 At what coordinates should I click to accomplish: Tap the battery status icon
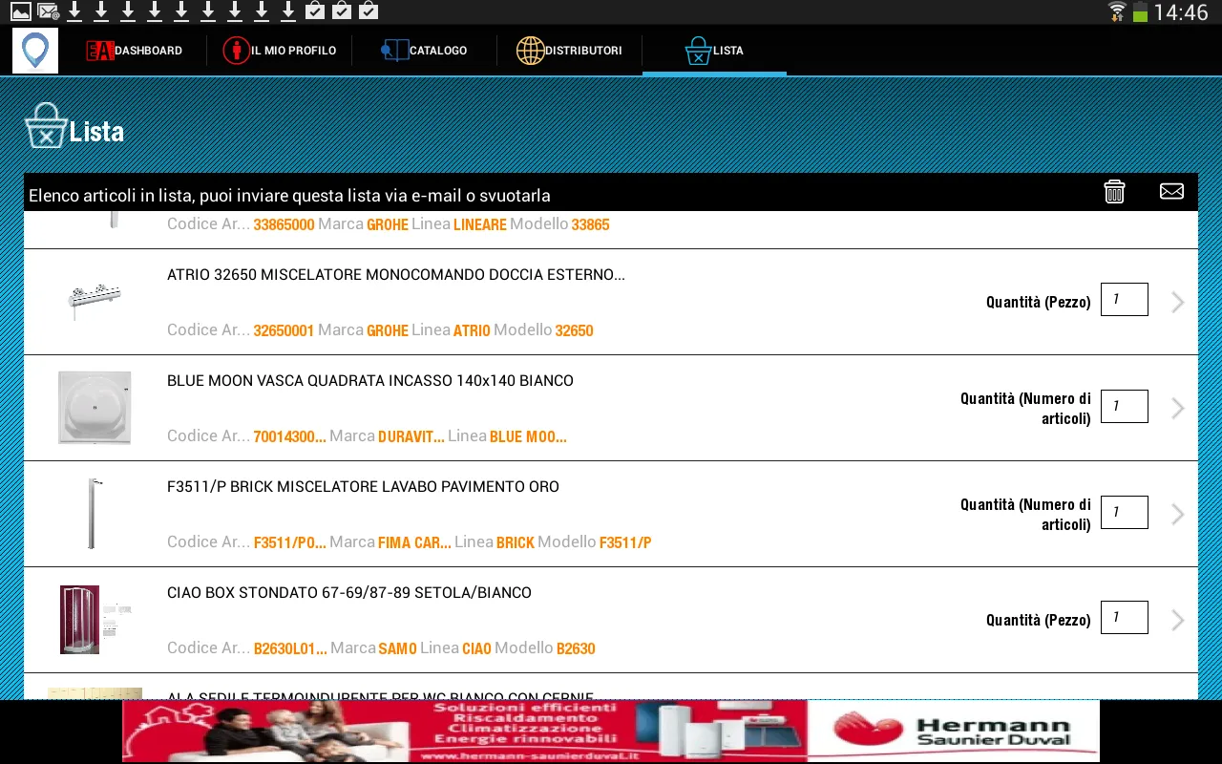[x=1140, y=12]
